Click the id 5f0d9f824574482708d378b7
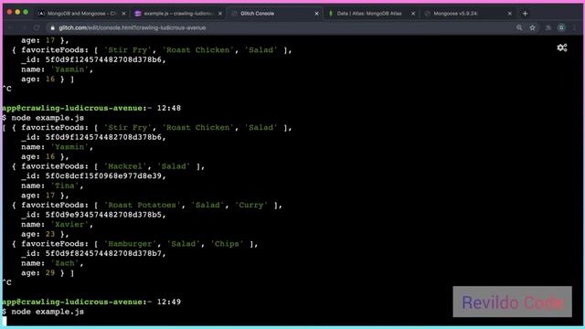585x329 pixels. (103, 254)
